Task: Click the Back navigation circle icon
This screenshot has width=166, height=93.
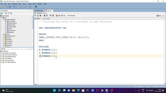Action: (x=20, y=7)
